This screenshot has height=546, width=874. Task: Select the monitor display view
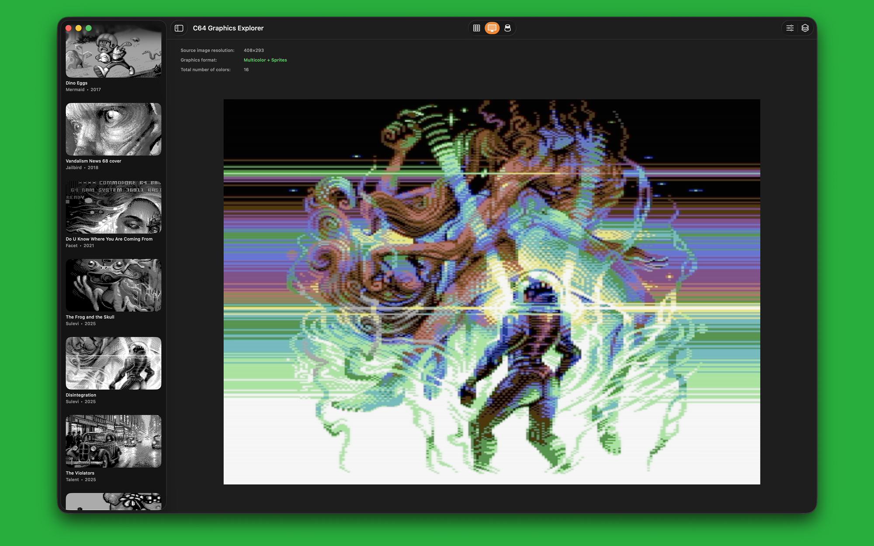click(x=492, y=28)
